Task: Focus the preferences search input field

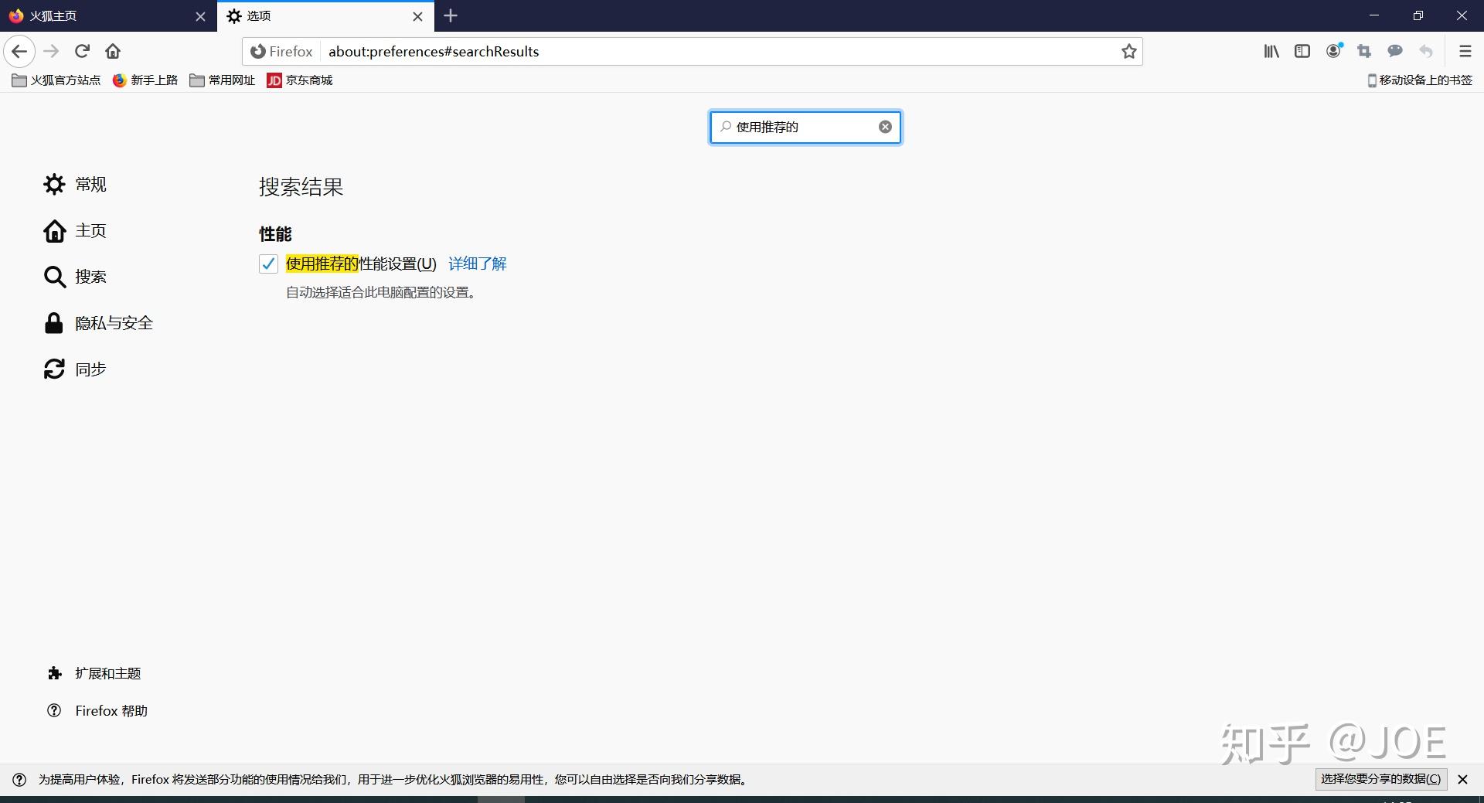Action: coord(805,127)
